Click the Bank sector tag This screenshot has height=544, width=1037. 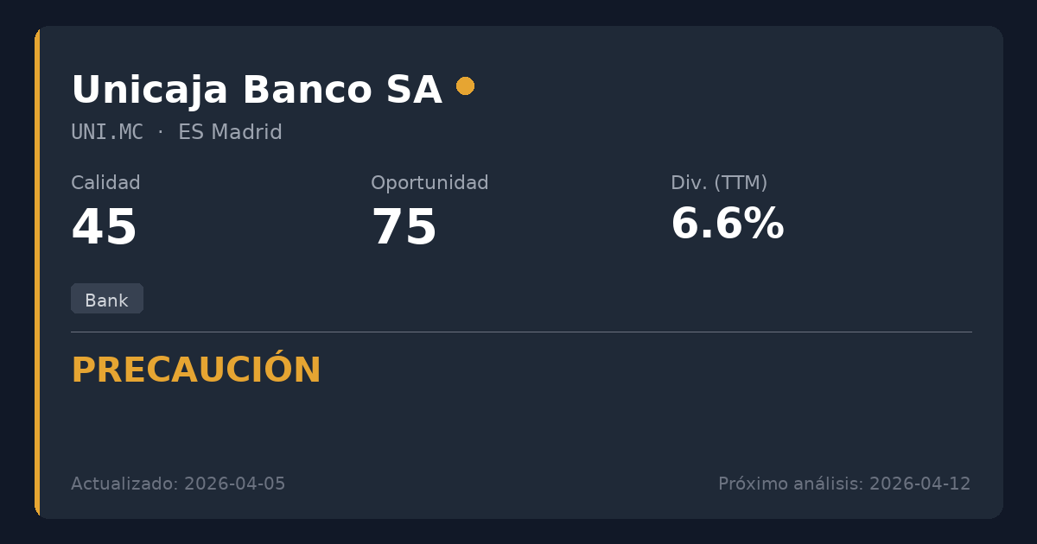(x=106, y=300)
